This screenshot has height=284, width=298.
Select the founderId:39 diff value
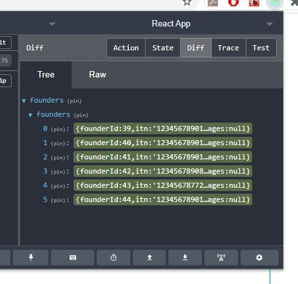coord(163,128)
